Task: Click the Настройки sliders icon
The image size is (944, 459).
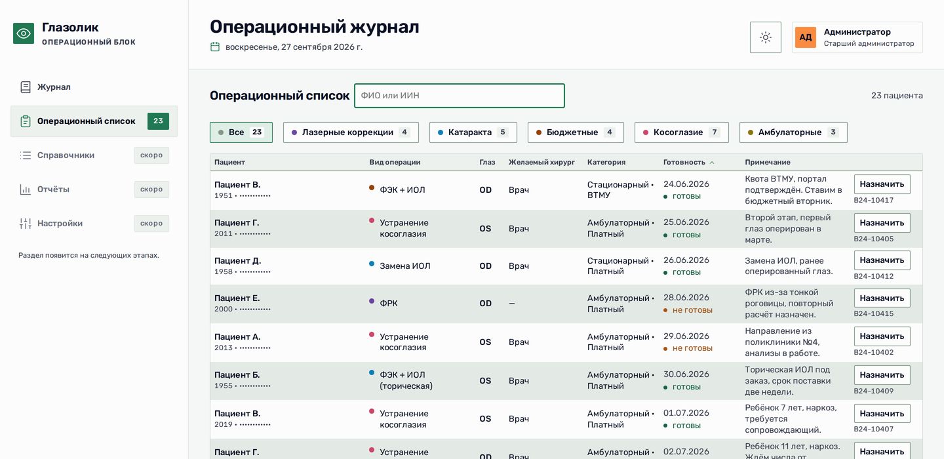Action: click(26, 224)
